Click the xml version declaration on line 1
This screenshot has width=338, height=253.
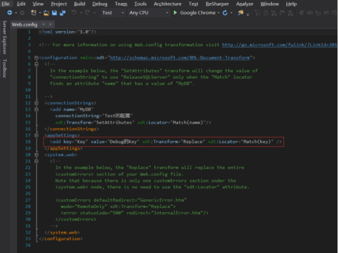68,32
